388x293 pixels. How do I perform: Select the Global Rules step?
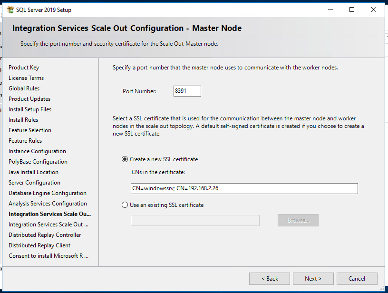[24, 88]
